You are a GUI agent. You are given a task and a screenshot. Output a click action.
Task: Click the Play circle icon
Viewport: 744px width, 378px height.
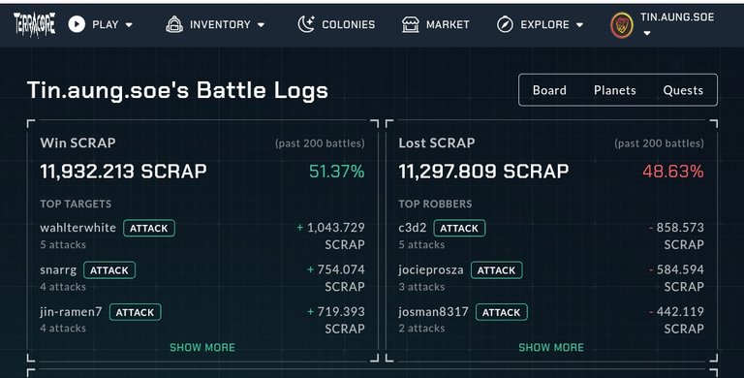click(x=77, y=24)
